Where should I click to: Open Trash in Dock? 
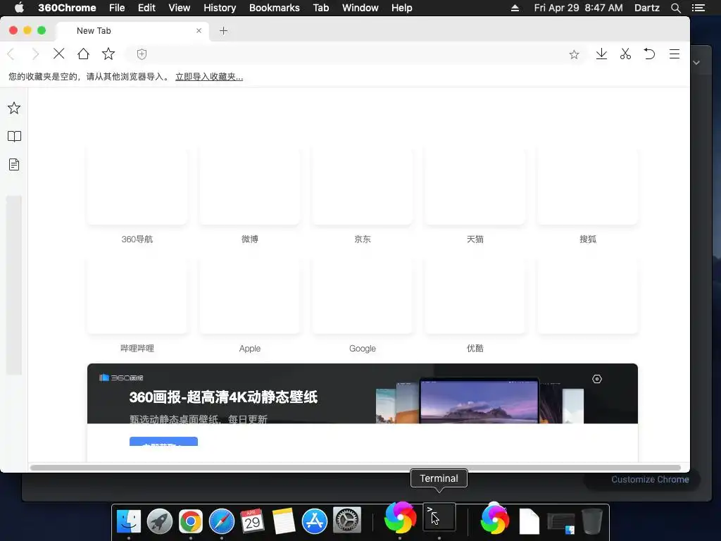coord(592,521)
